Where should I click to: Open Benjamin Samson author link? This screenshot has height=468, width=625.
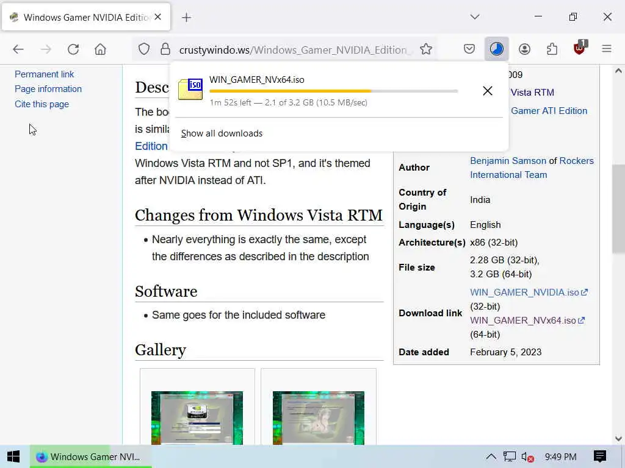[x=508, y=161]
